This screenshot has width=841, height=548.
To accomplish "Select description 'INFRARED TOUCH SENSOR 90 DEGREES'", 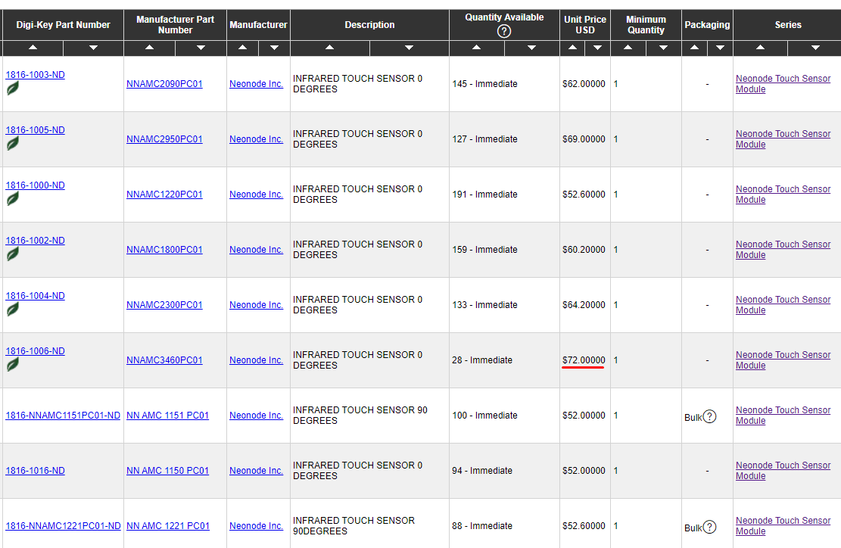I will point(360,416).
